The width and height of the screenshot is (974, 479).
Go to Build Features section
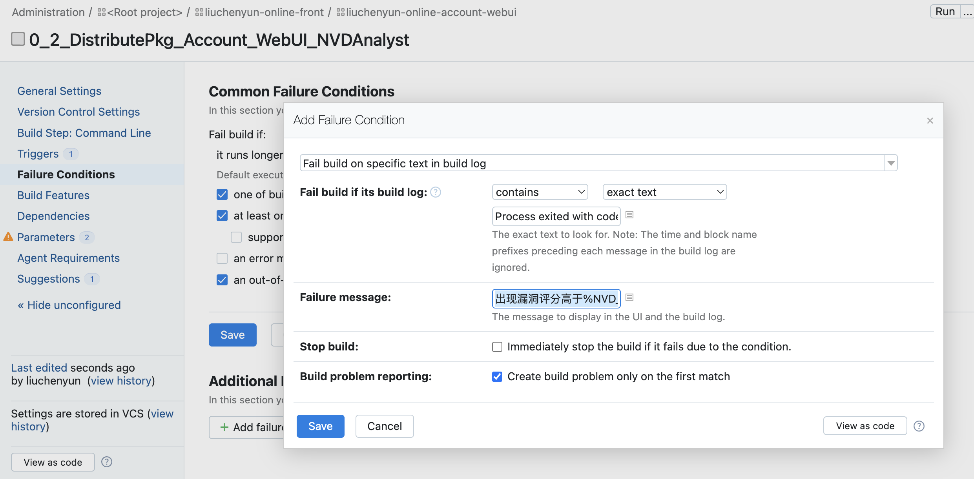pos(53,195)
